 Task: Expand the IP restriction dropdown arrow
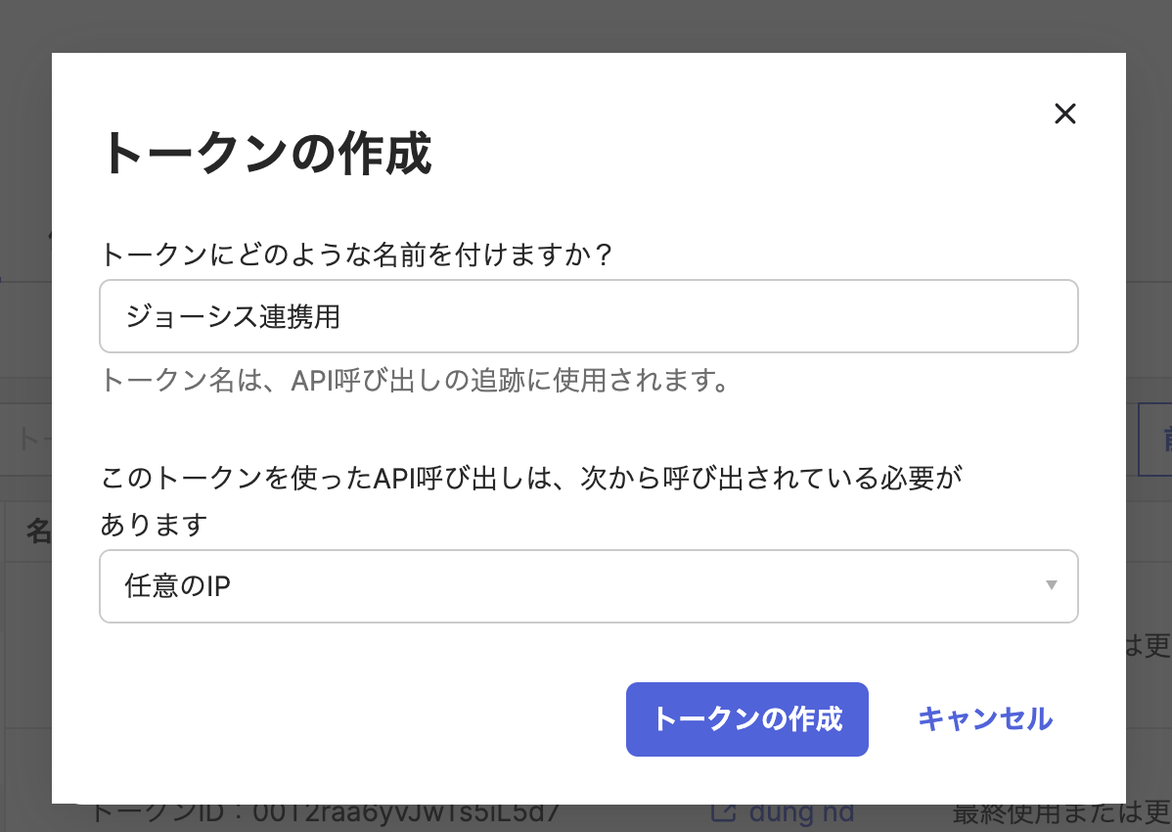(x=1052, y=585)
